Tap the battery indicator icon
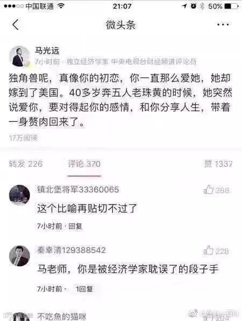Image resolution: width=242 pixels, height=321 pixels. coord(232,6)
